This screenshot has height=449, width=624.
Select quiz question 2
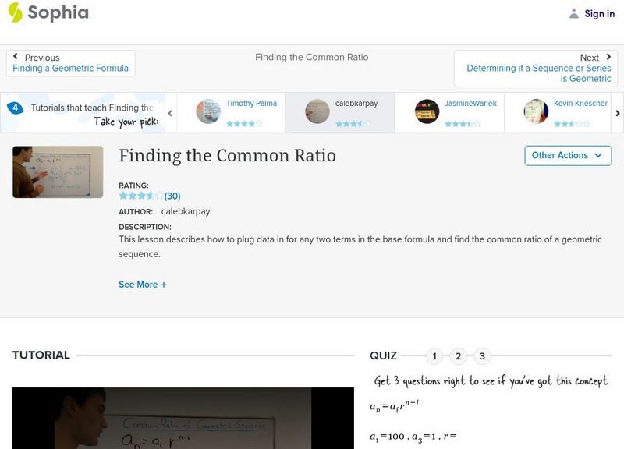(x=459, y=356)
